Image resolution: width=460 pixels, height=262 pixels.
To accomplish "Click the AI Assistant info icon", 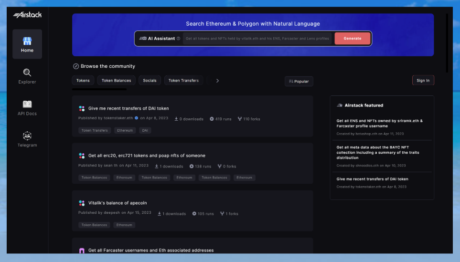I will pyautogui.click(x=178, y=39).
